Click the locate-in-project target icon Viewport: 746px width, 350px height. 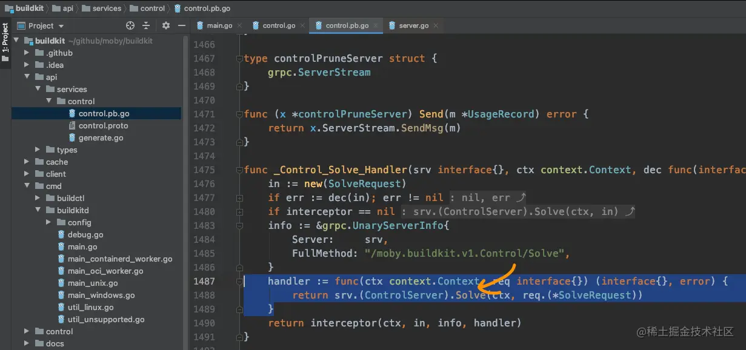click(130, 25)
